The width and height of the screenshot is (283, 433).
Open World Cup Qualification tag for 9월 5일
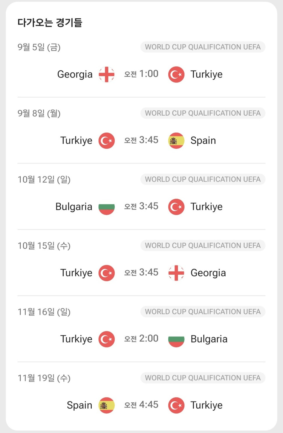[203, 47]
